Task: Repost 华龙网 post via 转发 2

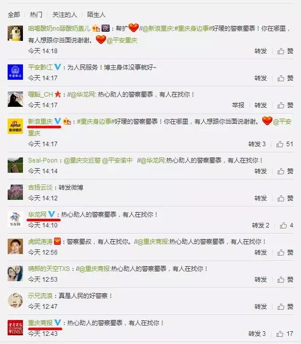Action: coord(261,225)
